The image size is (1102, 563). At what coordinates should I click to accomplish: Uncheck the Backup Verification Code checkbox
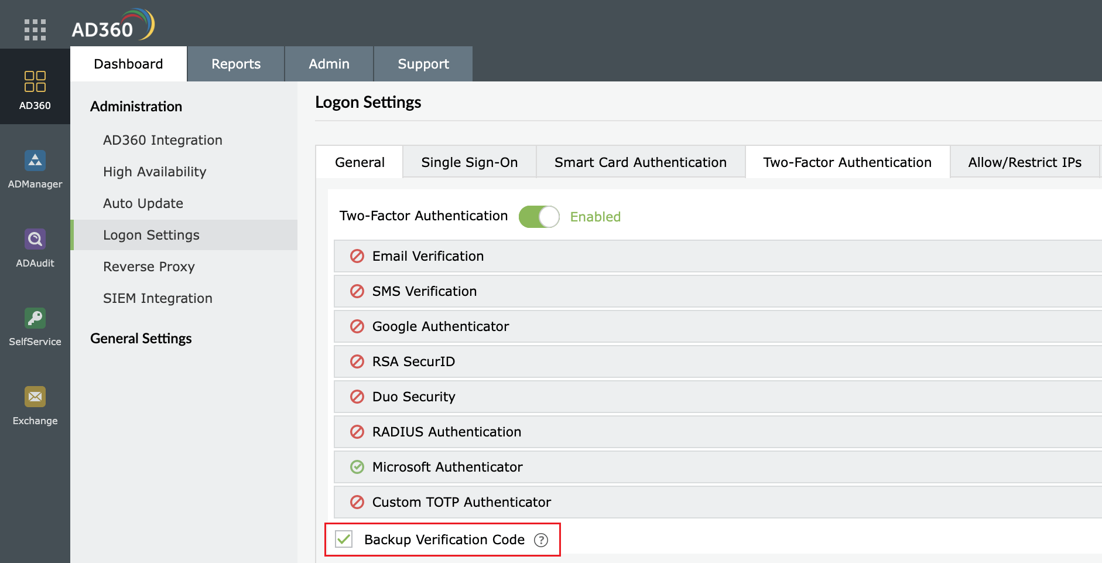pyautogui.click(x=344, y=540)
